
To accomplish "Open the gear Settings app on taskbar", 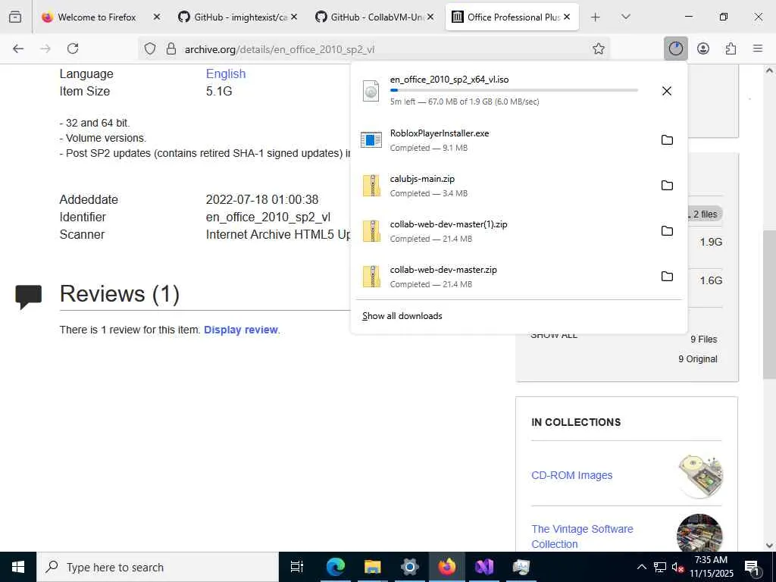I will (410, 567).
